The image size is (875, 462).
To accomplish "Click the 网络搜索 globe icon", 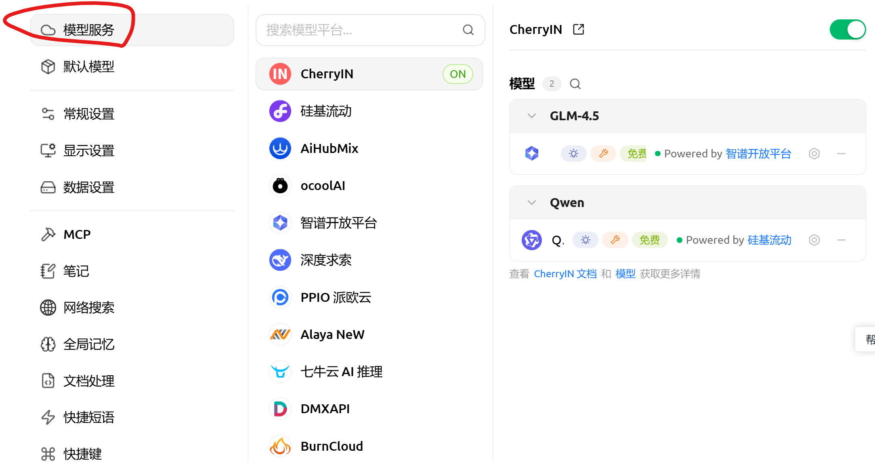I will (48, 308).
